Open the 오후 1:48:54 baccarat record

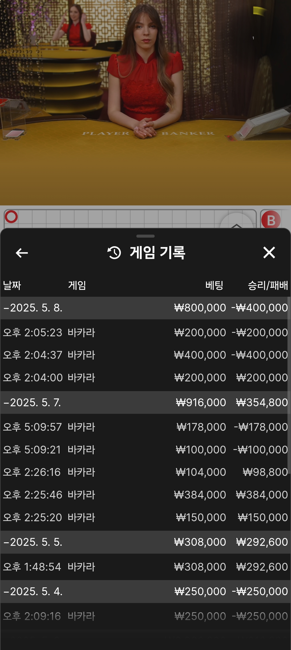(x=145, y=567)
